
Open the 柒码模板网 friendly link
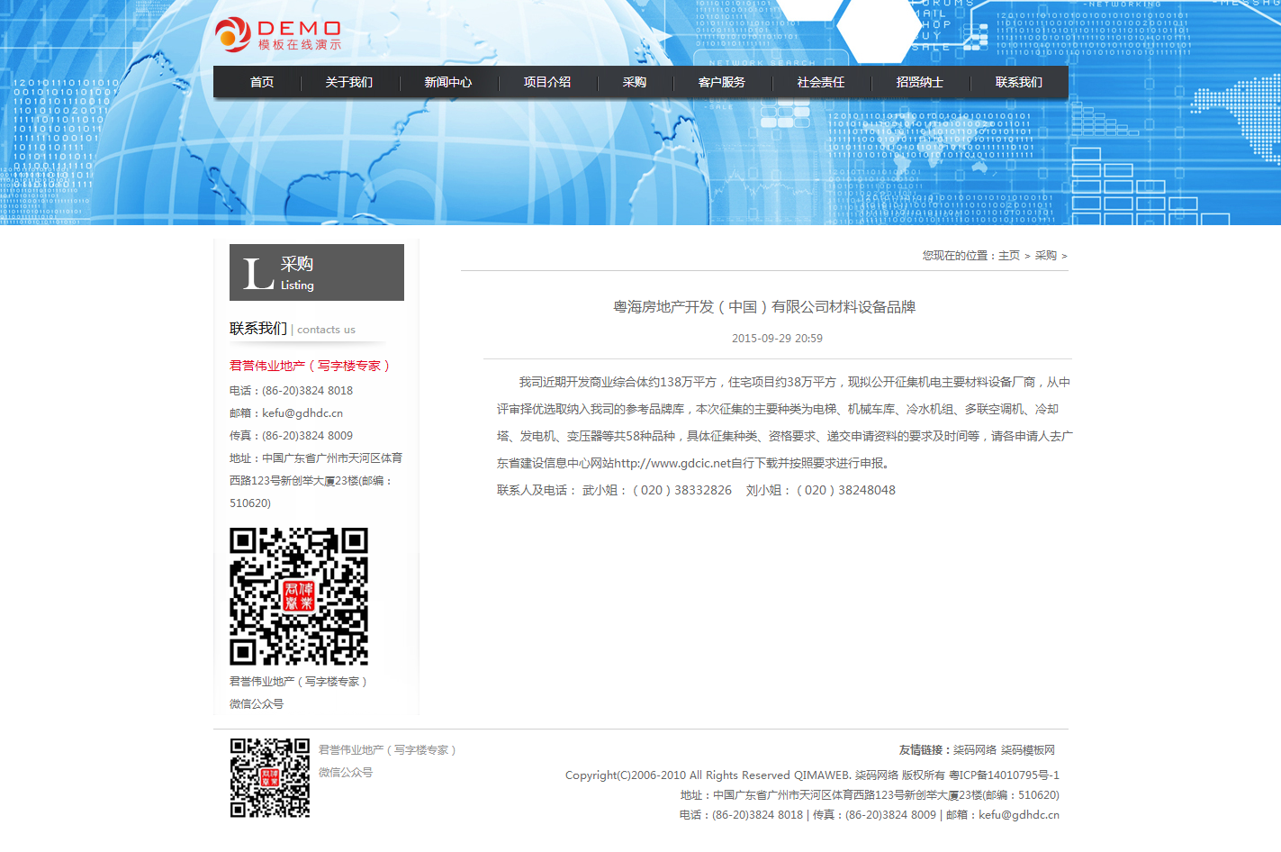point(1028,750)
